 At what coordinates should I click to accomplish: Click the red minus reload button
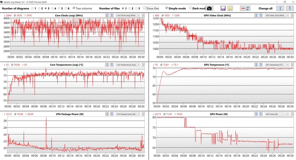[245, 8]
